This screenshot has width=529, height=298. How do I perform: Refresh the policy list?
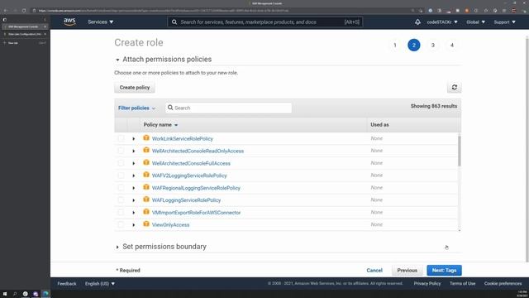click(x=455, y=87)
